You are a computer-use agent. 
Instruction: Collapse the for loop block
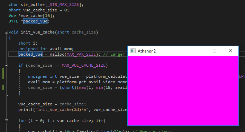click(x=7, y=121)
